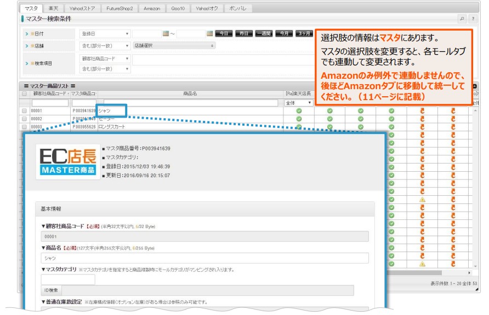Screen dimensions: 489x315
Task: Click the EC店長 MASTER商品 thumbnail
Action: click(x=68, y=162)
